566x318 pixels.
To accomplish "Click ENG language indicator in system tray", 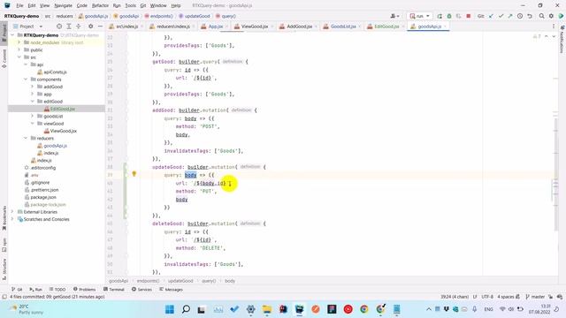I will [488, 309].
